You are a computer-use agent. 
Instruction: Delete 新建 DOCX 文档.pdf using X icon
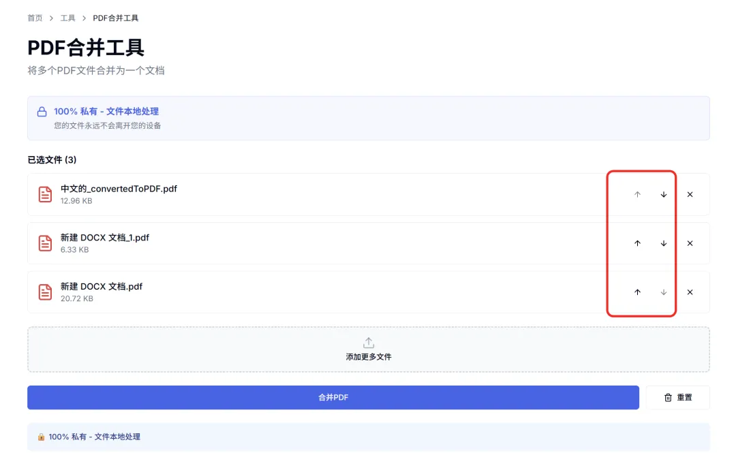click(x=690, y=292)
